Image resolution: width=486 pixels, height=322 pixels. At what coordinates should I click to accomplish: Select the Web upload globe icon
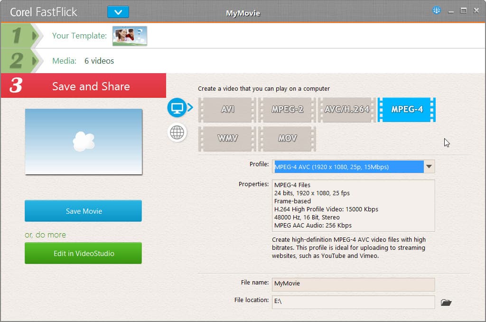177,133
